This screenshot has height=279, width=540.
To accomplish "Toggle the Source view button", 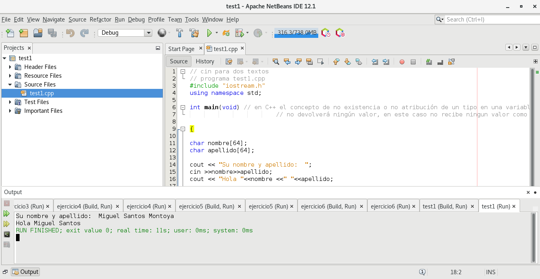I will (178, 61).
